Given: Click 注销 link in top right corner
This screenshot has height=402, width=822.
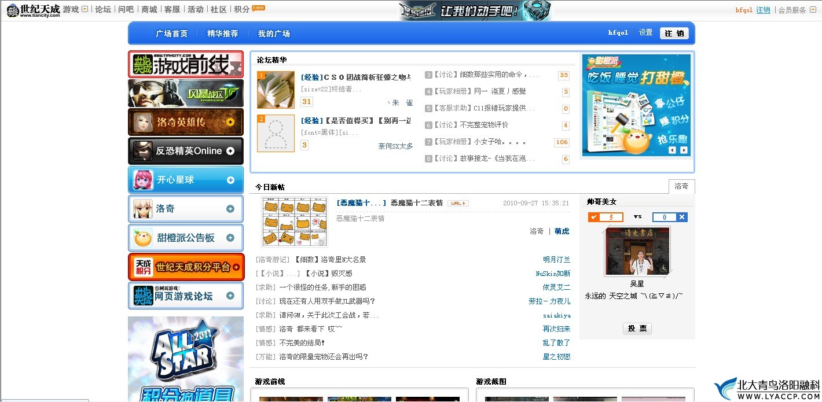Looking at the screenshot, I should (x=763, y=10).
